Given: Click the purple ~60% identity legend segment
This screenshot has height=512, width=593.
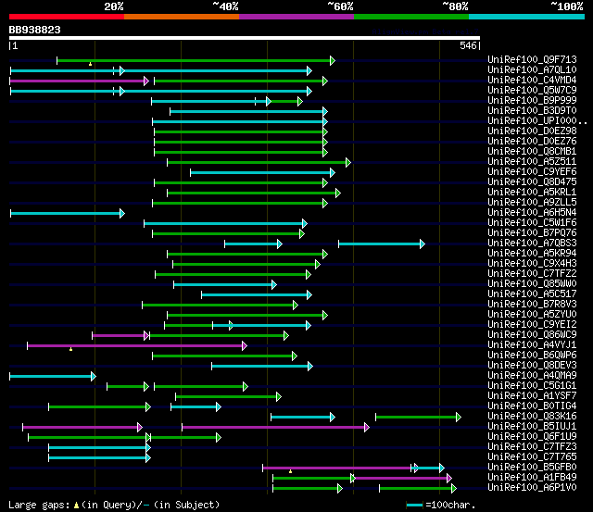Looking at the screenshot, I should [296, 17].
